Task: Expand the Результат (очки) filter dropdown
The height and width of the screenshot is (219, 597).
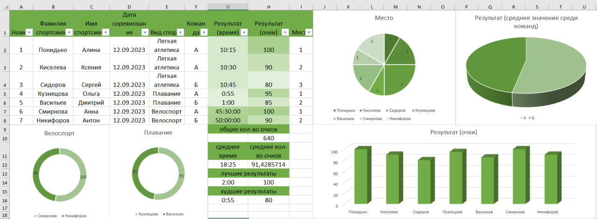Action: (285, 33)
